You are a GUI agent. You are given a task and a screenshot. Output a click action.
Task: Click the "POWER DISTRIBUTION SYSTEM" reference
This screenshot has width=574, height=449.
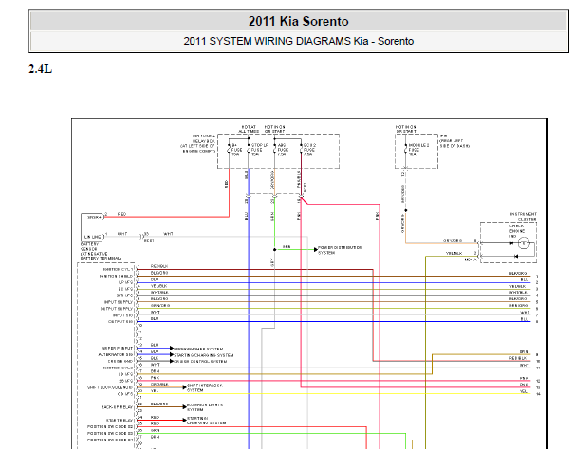[340, 250]
